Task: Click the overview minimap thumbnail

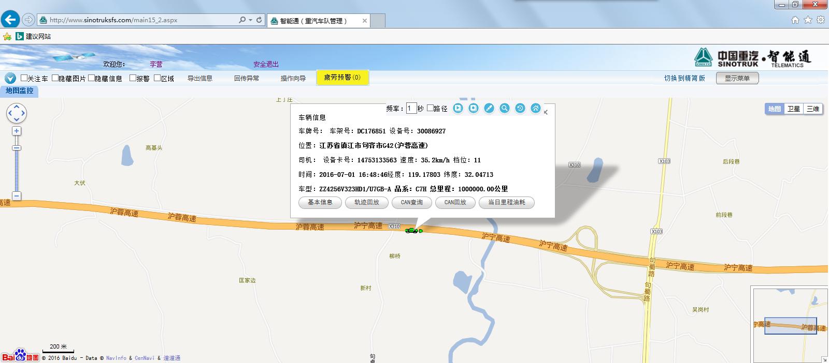Action: tap(790, 325)
